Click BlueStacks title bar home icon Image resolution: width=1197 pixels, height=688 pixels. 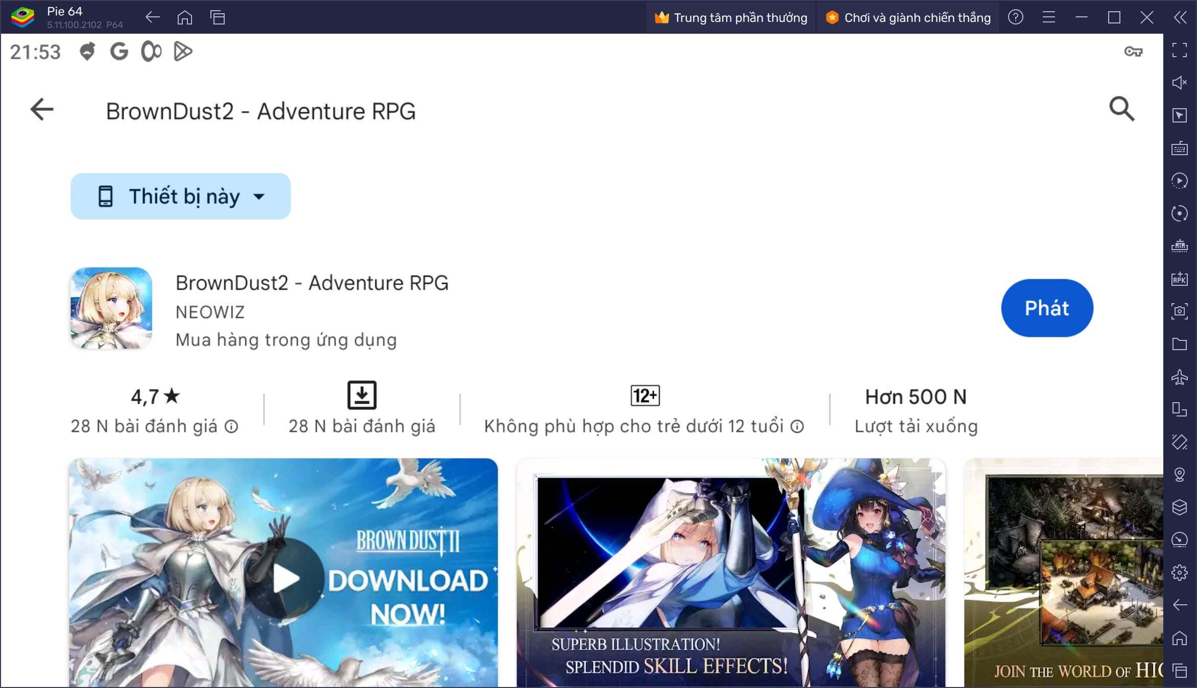[185, 18]
